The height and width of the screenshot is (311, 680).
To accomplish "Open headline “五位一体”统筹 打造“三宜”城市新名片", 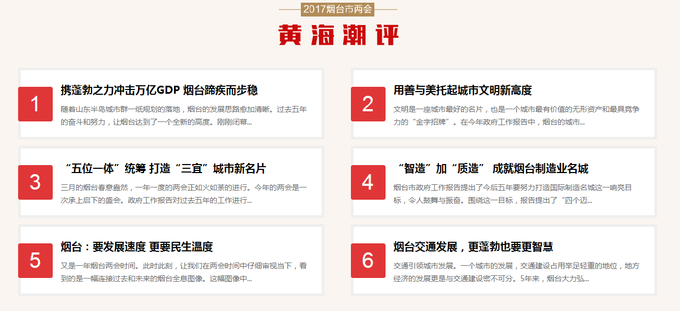I will 163,169.
